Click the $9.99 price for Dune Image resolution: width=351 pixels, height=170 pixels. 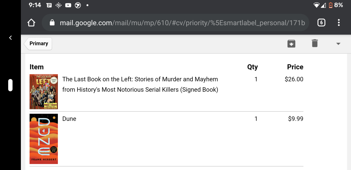(296, 119)
